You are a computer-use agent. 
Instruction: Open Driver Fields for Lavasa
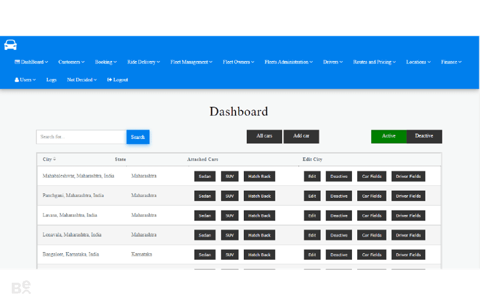(x=408, y=215)
